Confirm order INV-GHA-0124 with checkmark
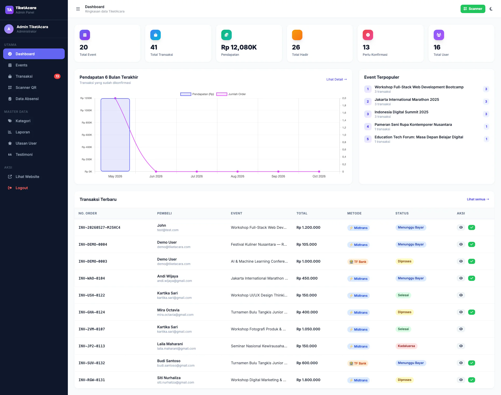 pyautogui.click(x=472, y=312)
